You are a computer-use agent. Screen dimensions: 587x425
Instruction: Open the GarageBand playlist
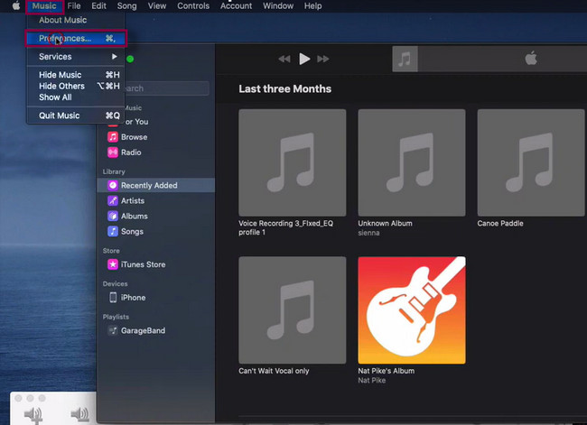[x=155, y=330]
